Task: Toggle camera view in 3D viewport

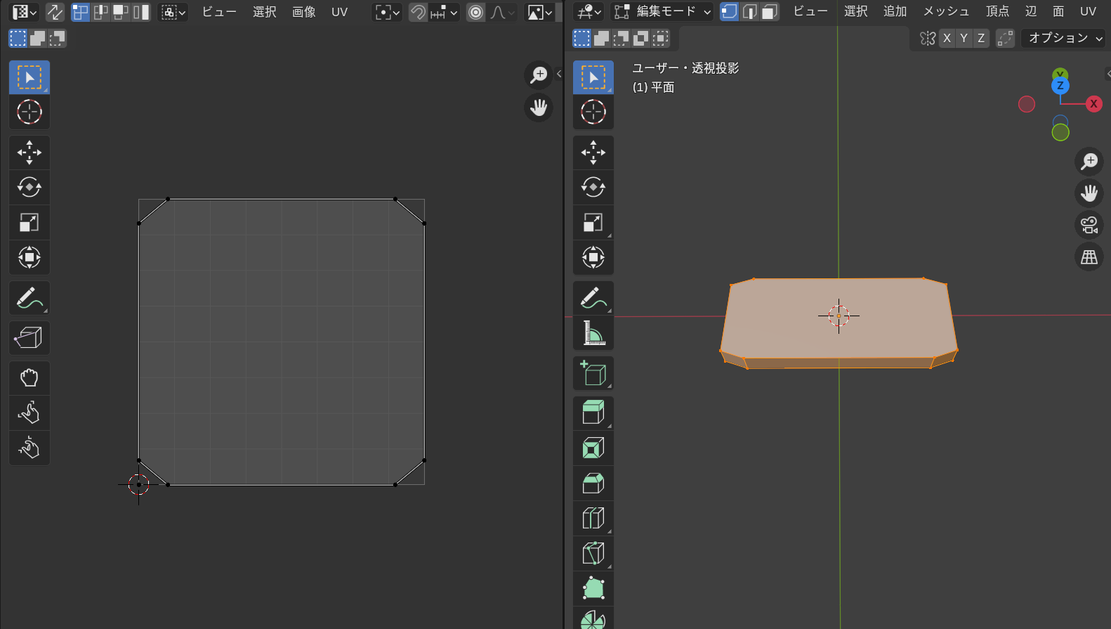Action: (x=1089, y=225)
